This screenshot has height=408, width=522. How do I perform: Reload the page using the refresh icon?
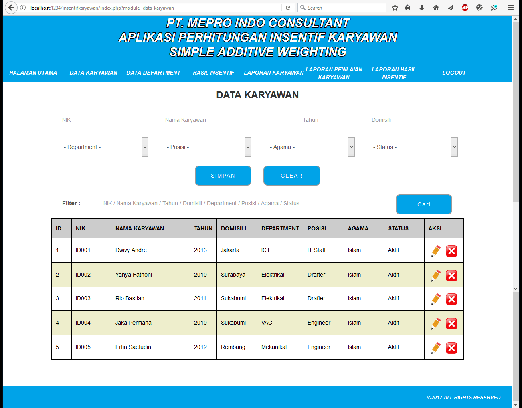tap(288, 8)
